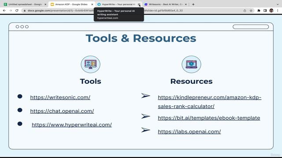Viewport: 282px width, 158px height.
Task: Toggle the browser side panel icon
Action: click(265, 11)
